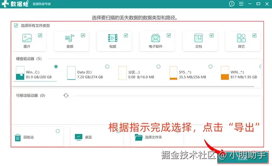The width and height of the screenshot is (272, 166).
Task: Select the Win (C:) drive icon
Action: click(x=20, y=73)
